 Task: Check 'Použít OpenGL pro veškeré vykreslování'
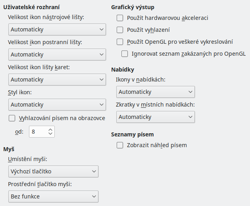pos(120,41)
